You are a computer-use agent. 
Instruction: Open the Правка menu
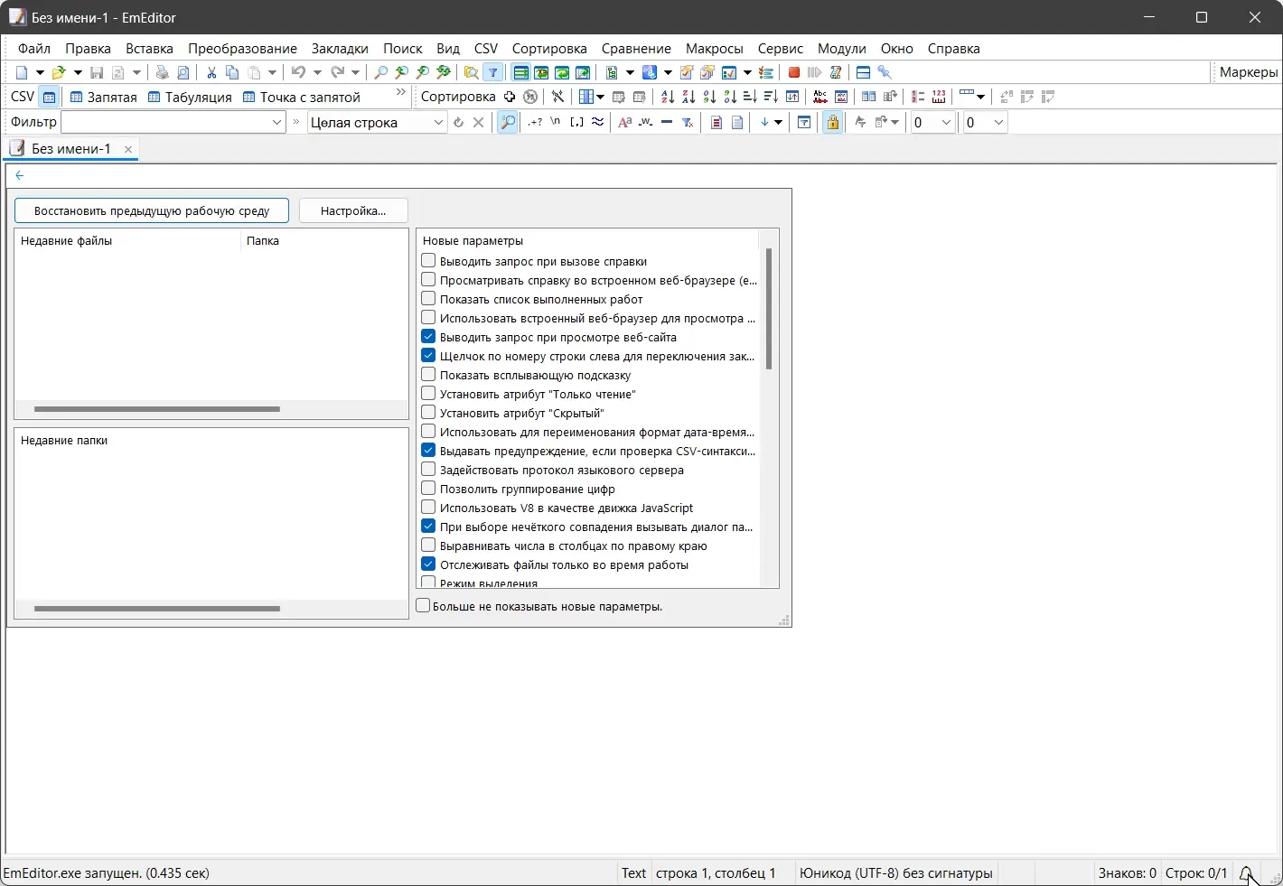tap(88, 49)
